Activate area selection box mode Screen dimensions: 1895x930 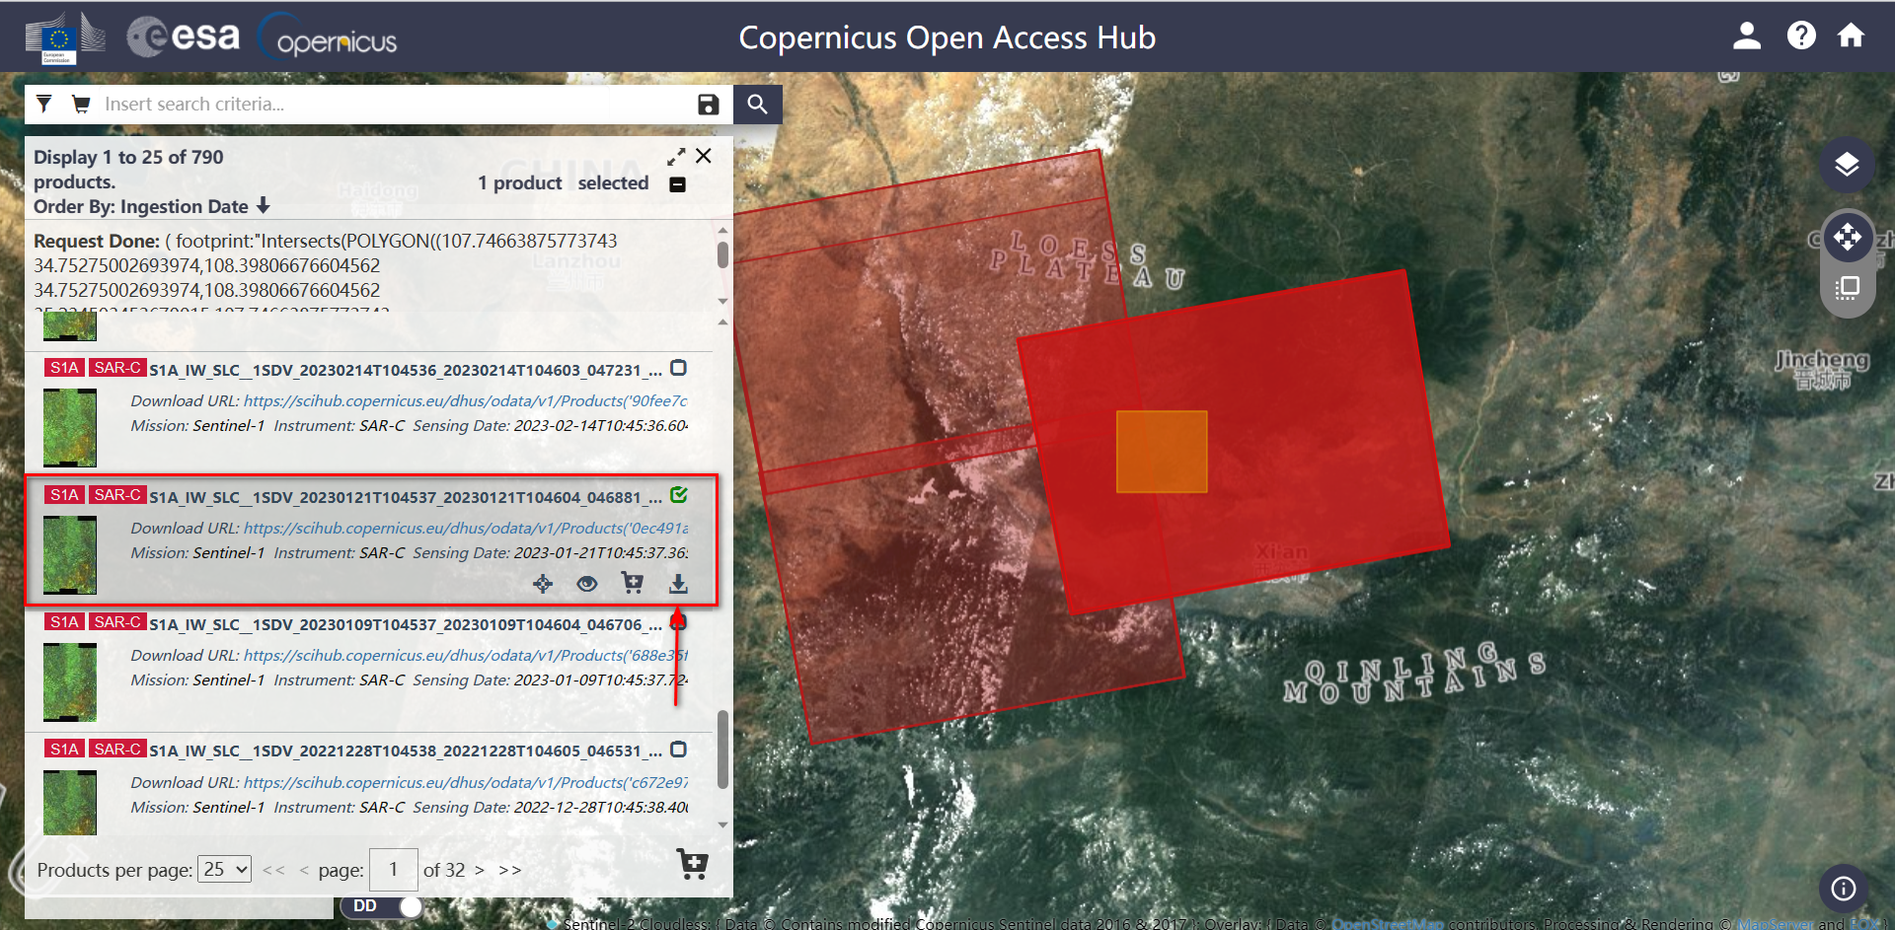pos(1847,288)
